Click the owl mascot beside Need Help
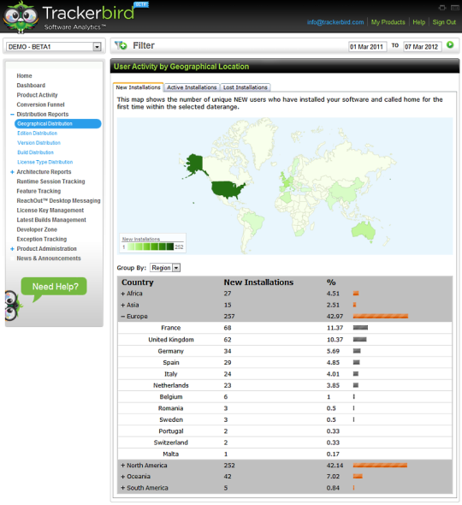This screenshot has height=505, width=462. tap(13, 306)
